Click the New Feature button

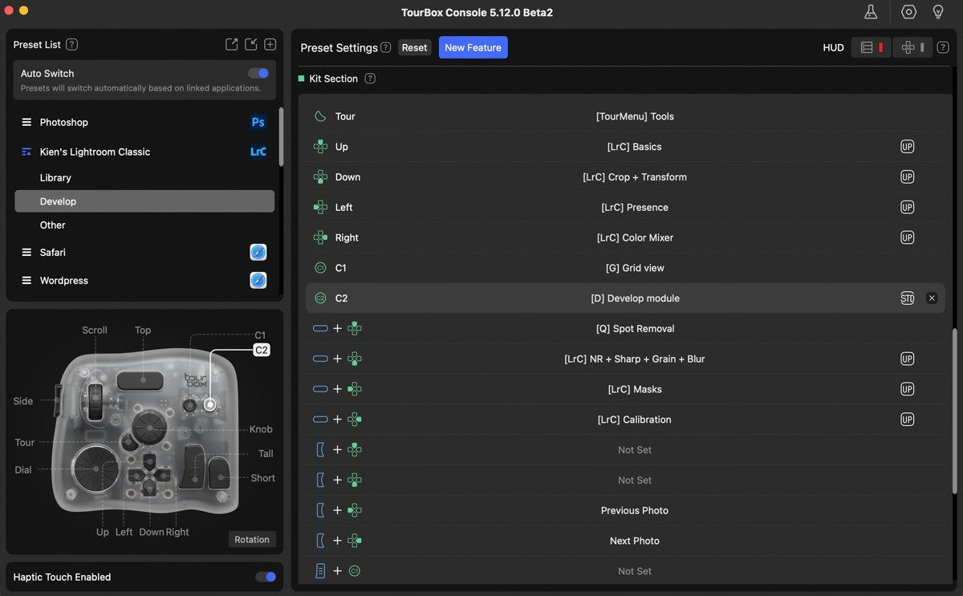click(x=473, y=47)
